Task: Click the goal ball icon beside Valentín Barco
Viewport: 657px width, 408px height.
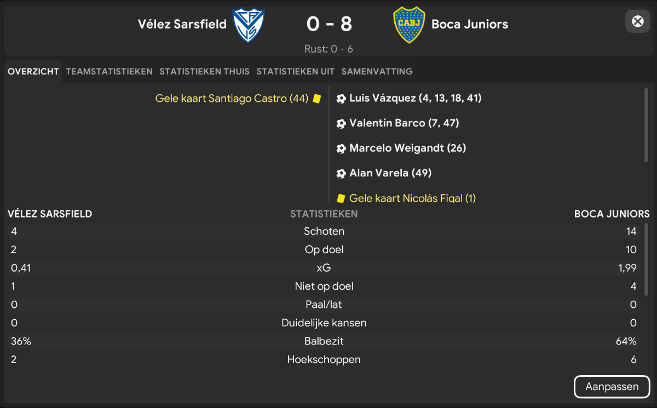Action: tap(341, 124)
